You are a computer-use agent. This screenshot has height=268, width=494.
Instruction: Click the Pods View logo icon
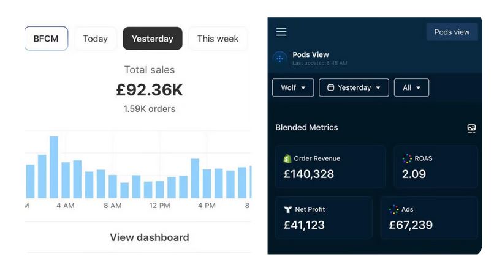(279, 58)
